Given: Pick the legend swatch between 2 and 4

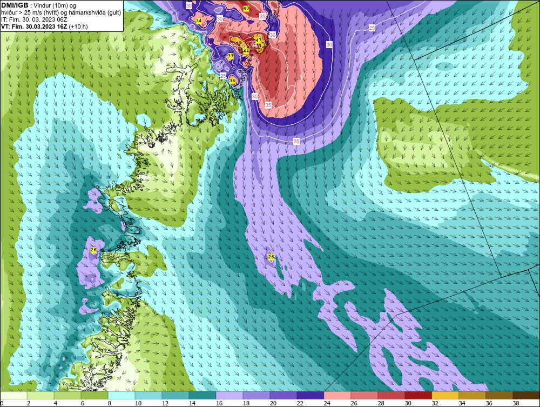Looking at the screenshot, I should tap(40, 395).
